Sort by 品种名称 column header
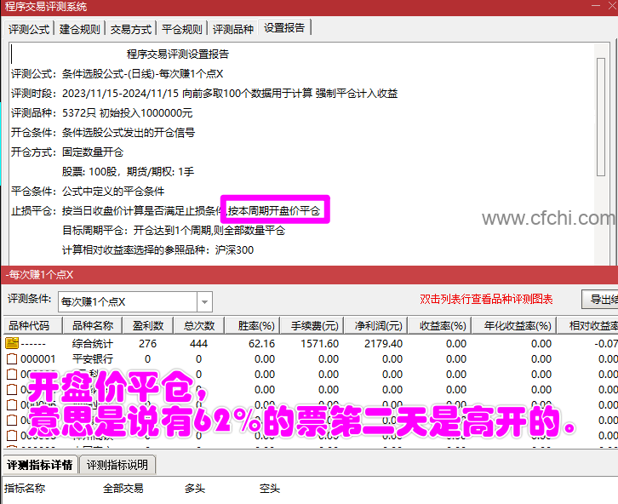 point(93,325)
